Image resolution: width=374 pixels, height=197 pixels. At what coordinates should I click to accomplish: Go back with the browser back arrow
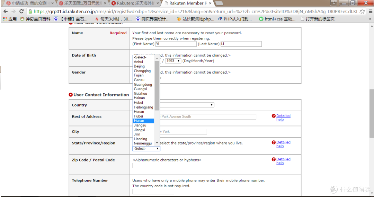pos(6,11)
